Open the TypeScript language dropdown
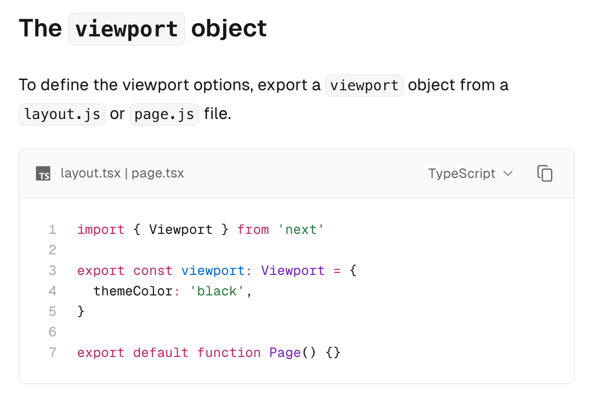Image resolution: width=590 pixels, height=398 pixels. pos(470,173)
